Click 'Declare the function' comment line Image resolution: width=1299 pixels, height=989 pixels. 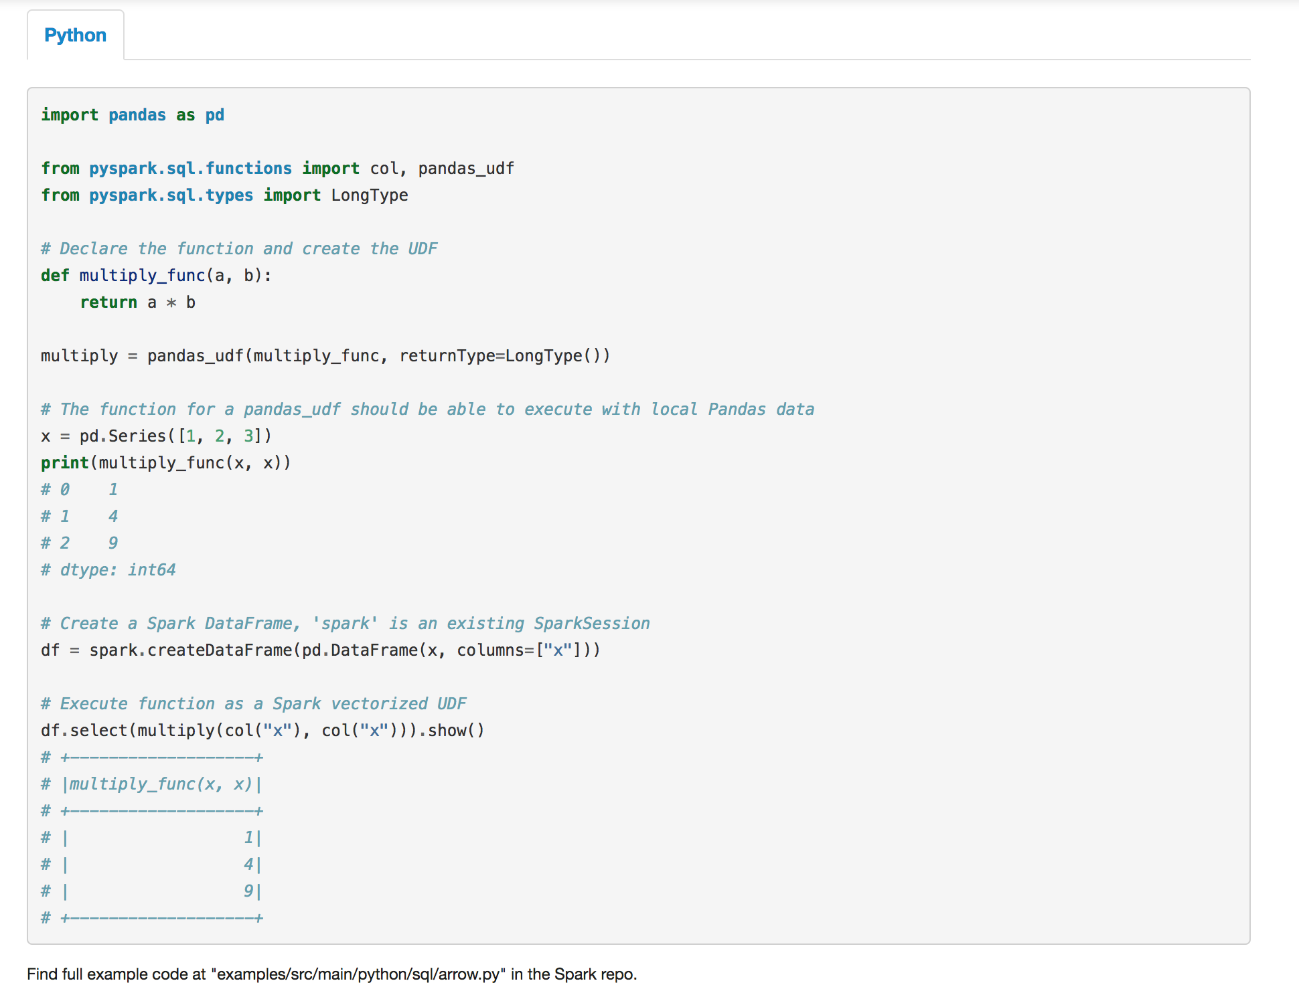coord(239,249)
